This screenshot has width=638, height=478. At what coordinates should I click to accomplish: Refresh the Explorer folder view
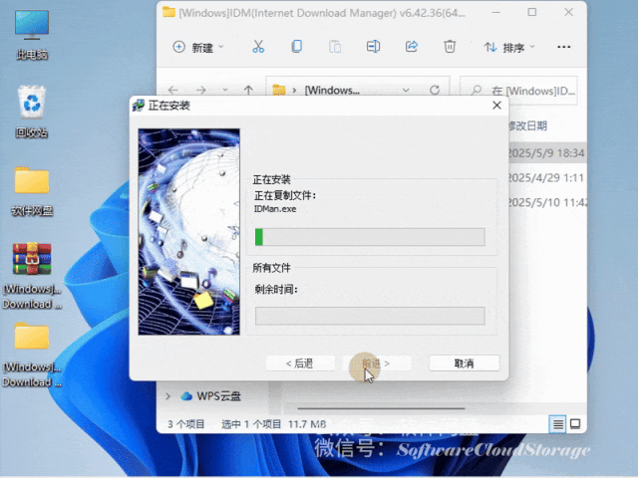(435, 90)
